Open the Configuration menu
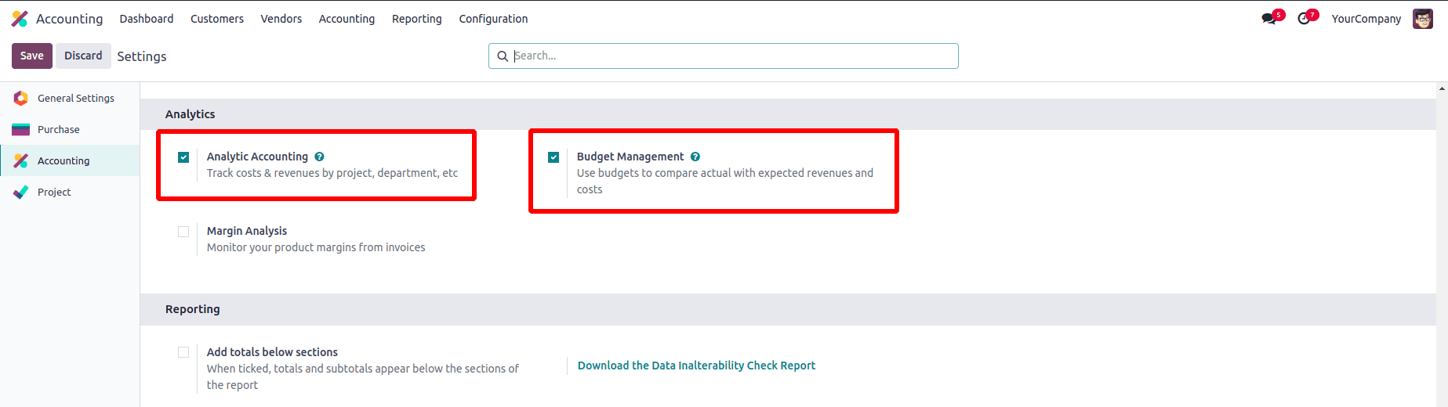Image resolution: width=1448 pixels, height=407 pixels. tap(493, 19)
